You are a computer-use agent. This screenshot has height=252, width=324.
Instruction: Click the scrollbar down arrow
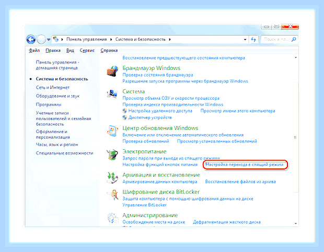tap(295, 223)
